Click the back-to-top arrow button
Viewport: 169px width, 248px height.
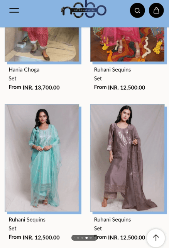[x=156, y=238]
